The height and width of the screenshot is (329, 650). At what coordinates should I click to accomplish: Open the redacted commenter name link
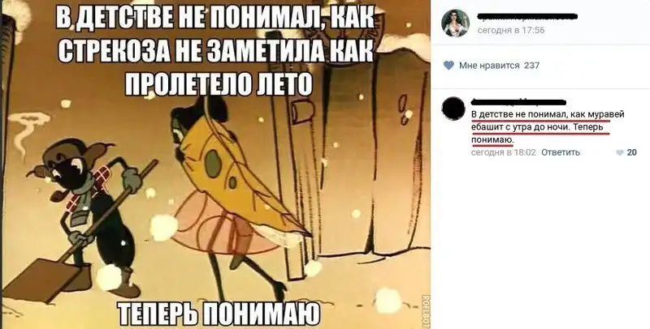pyautogui.click(x=518, y=101)
